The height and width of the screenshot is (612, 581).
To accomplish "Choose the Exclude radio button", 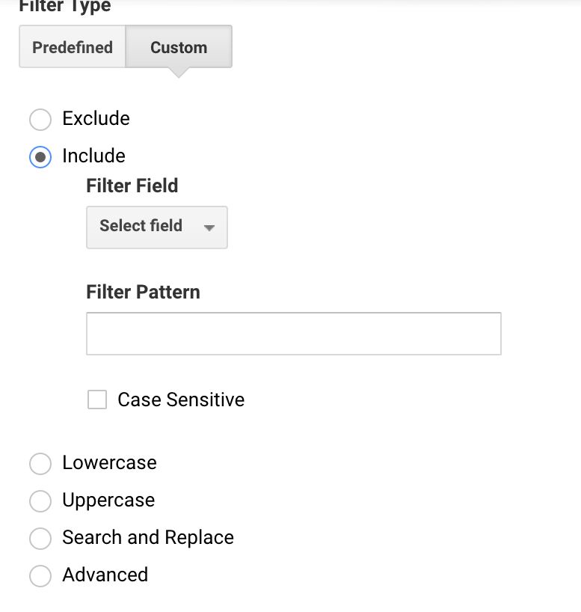I will click(40, 120).
